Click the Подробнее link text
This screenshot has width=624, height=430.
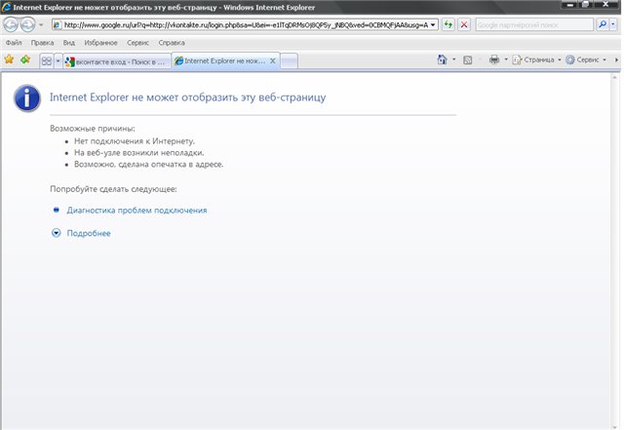(89, 233)
